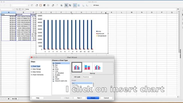Click the pressure header cell
This screenshot has width=183, height=103.
click(23, 15)
